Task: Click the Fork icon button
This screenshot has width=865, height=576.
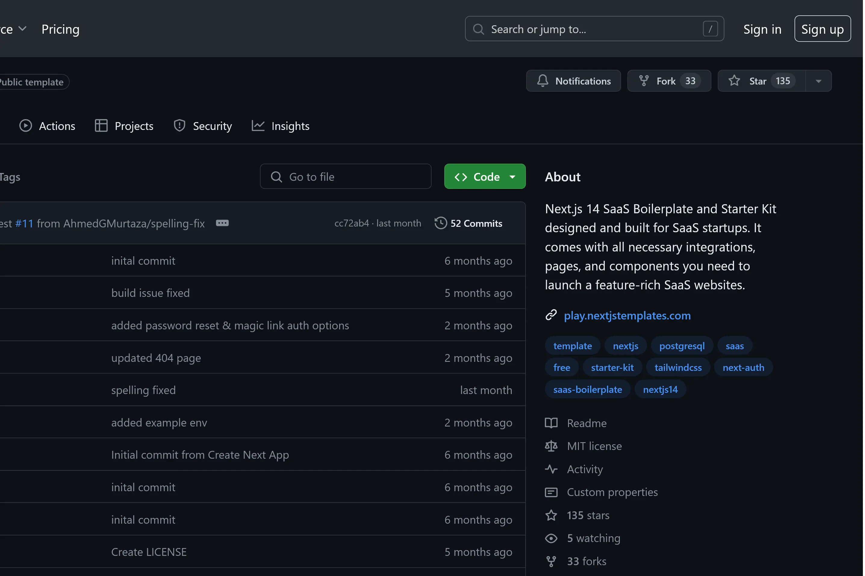Action: 644,81
